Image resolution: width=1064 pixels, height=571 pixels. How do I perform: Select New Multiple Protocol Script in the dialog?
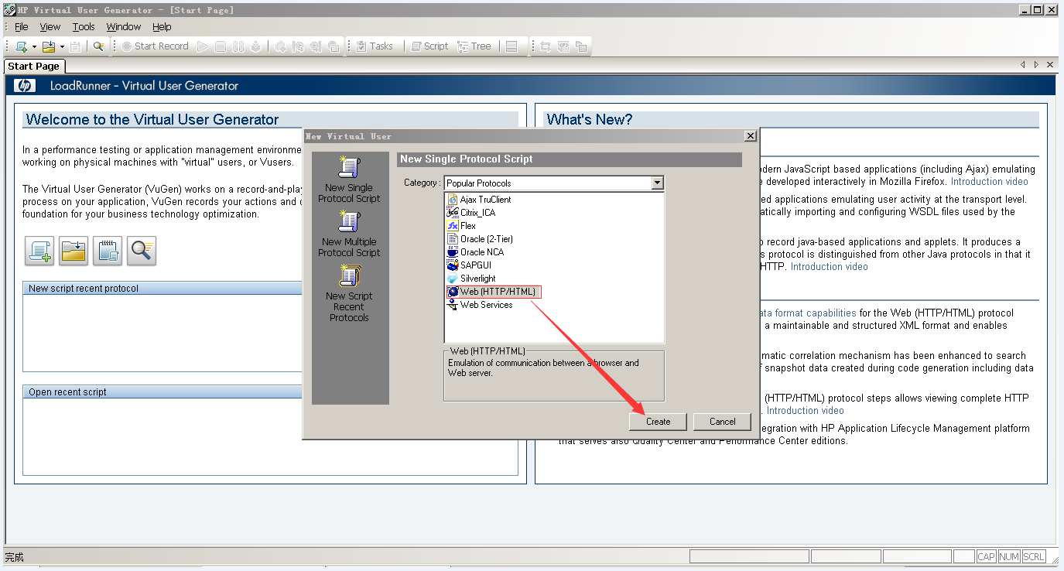[349, 234]
